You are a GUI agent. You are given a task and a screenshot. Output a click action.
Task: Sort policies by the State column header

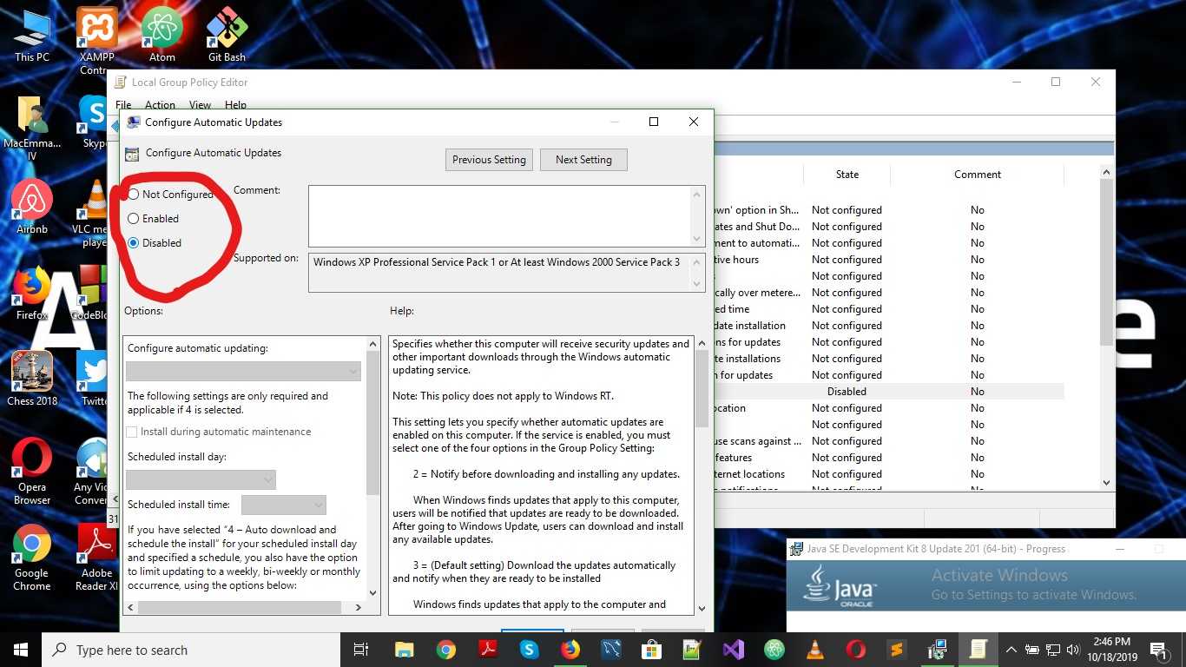point(847,175)
